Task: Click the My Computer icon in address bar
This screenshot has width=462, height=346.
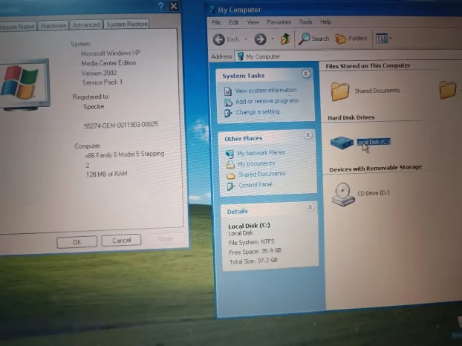Action: point(241,56)
